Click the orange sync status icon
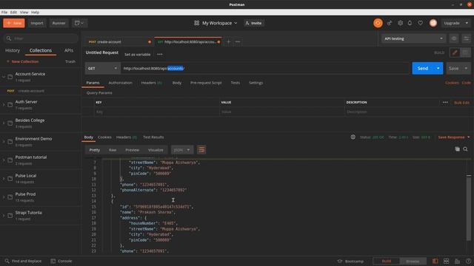Screen dimensions: 474x266 click(x=378, y=23)
